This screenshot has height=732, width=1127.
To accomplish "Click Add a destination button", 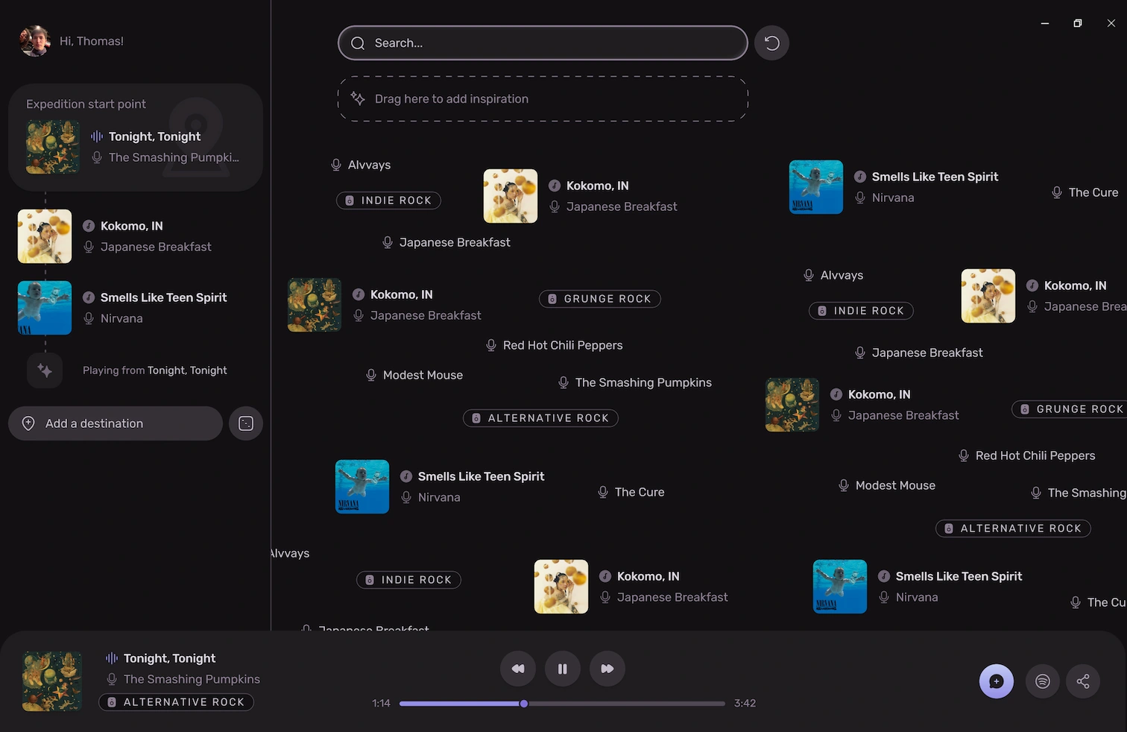I will [116, 423].
